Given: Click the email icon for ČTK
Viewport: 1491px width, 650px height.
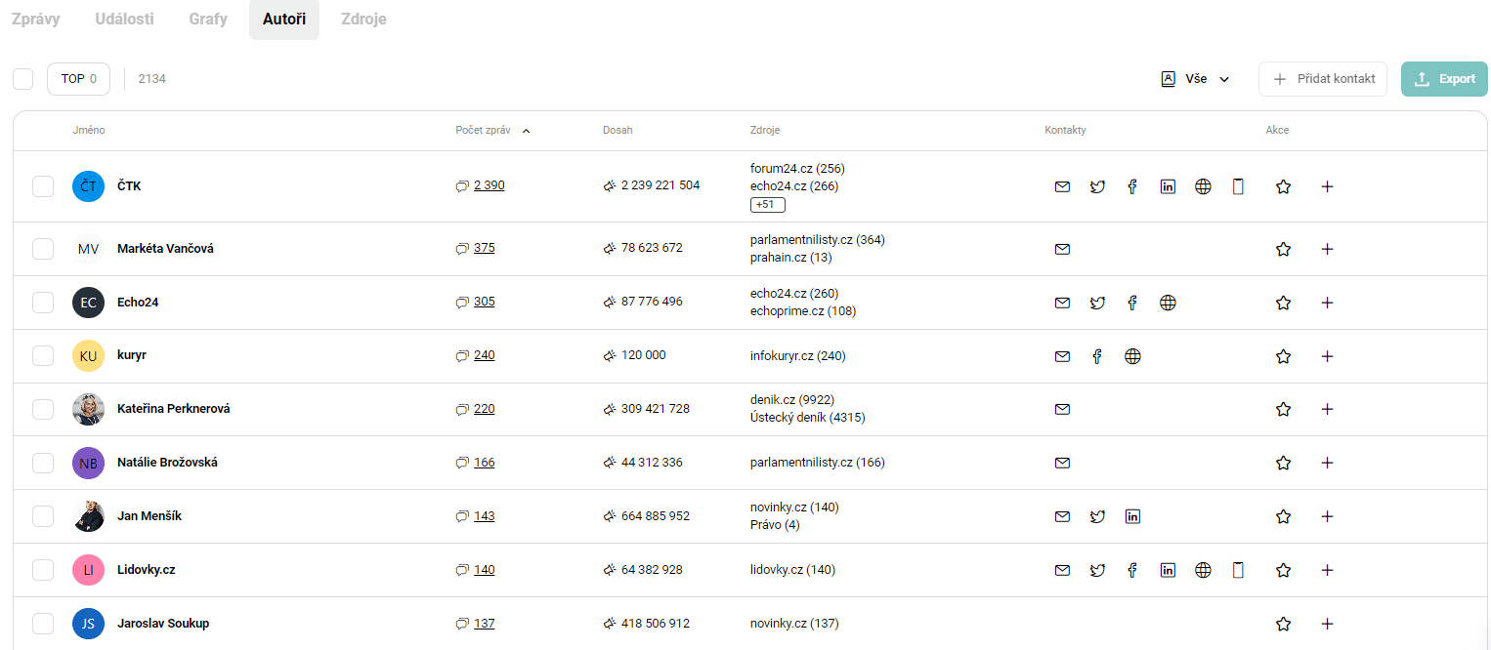Looking at the screenshot, I should pyautogui.click(x=1062, y=186).
